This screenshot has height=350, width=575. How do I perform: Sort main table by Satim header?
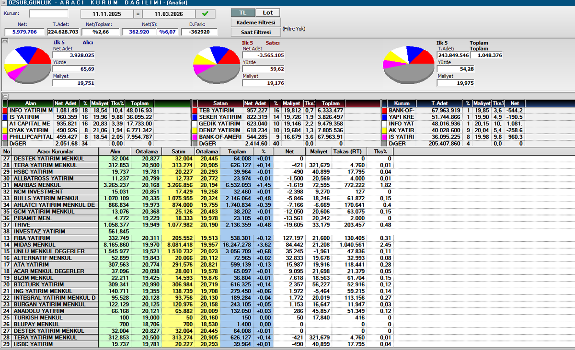click(178, 151)
